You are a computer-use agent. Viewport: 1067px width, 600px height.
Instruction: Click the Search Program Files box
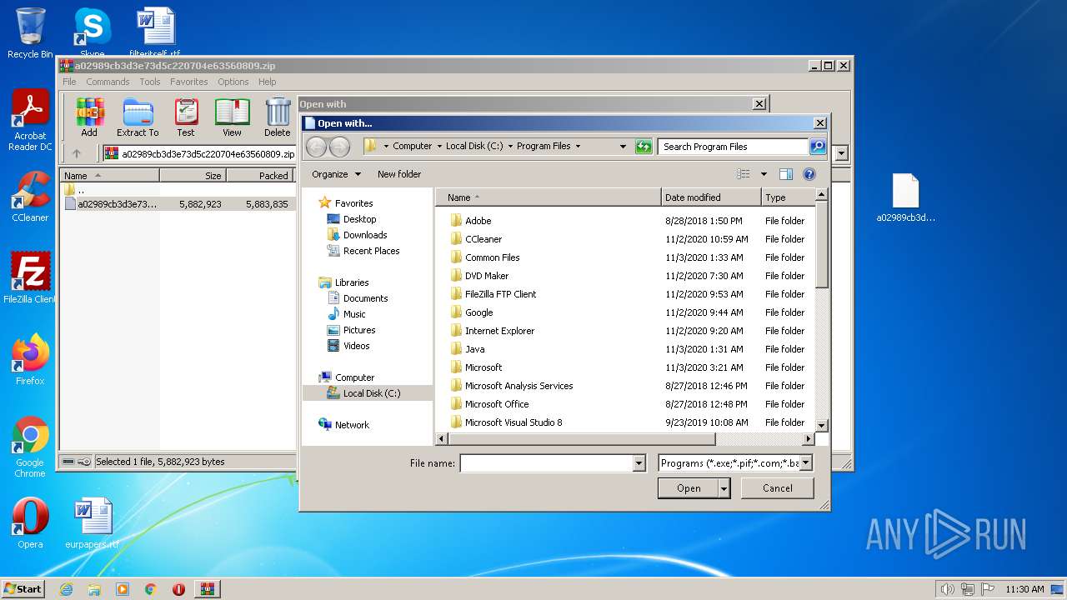coord(734,146)
